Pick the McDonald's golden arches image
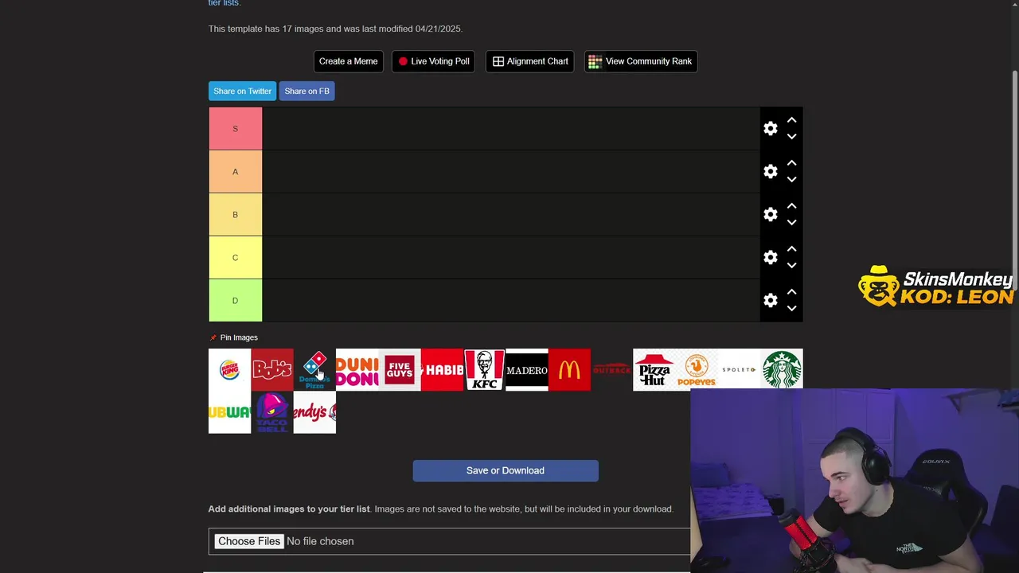 pos(569,370)
